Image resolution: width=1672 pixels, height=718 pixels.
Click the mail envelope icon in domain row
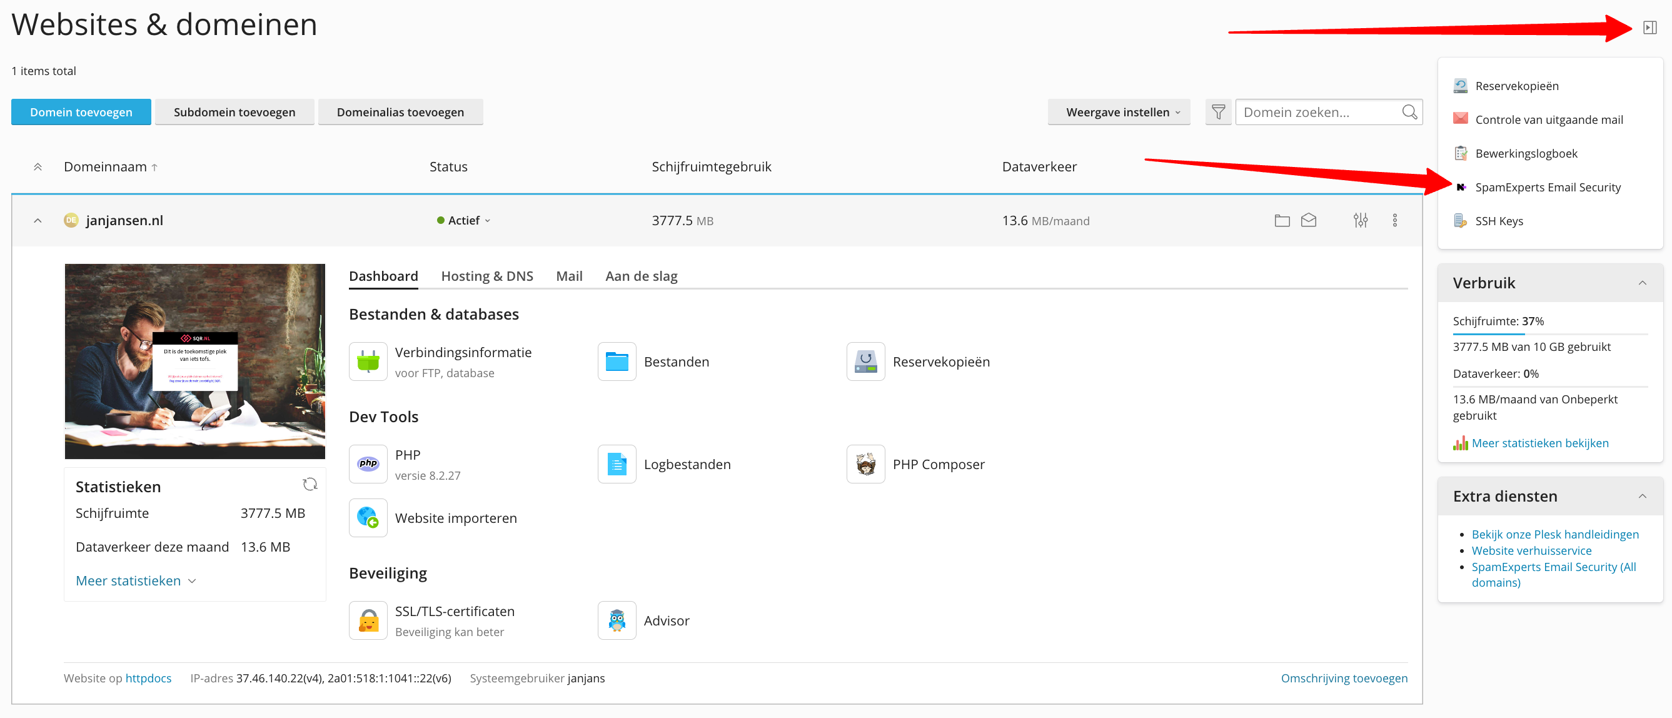coord(1308,221)
